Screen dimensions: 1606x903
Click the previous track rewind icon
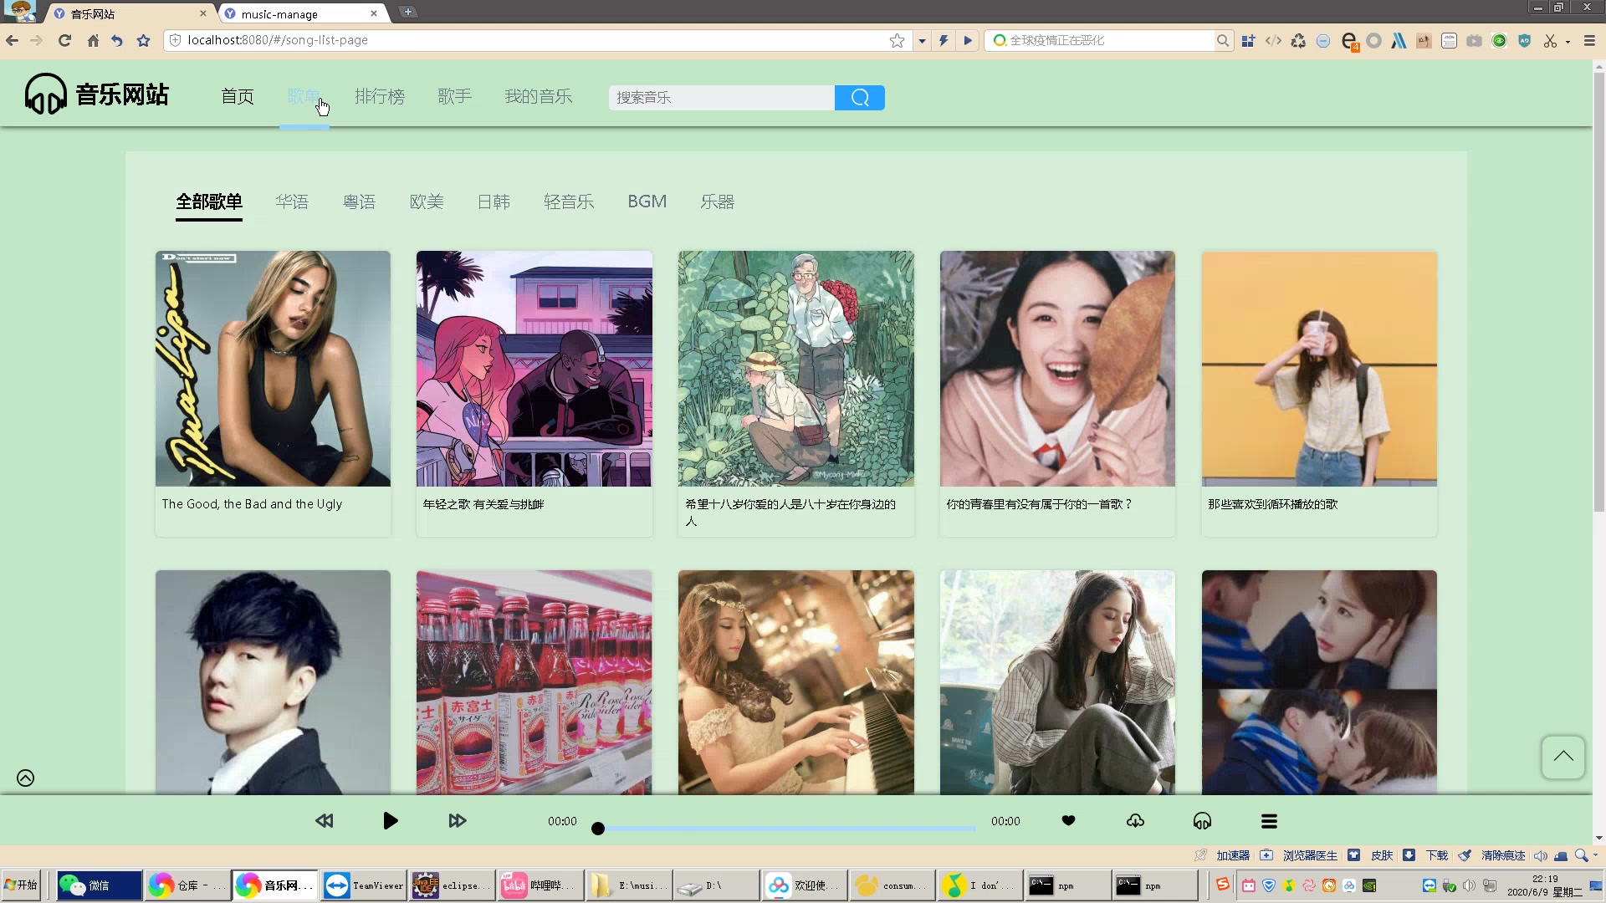pos(324,820)
